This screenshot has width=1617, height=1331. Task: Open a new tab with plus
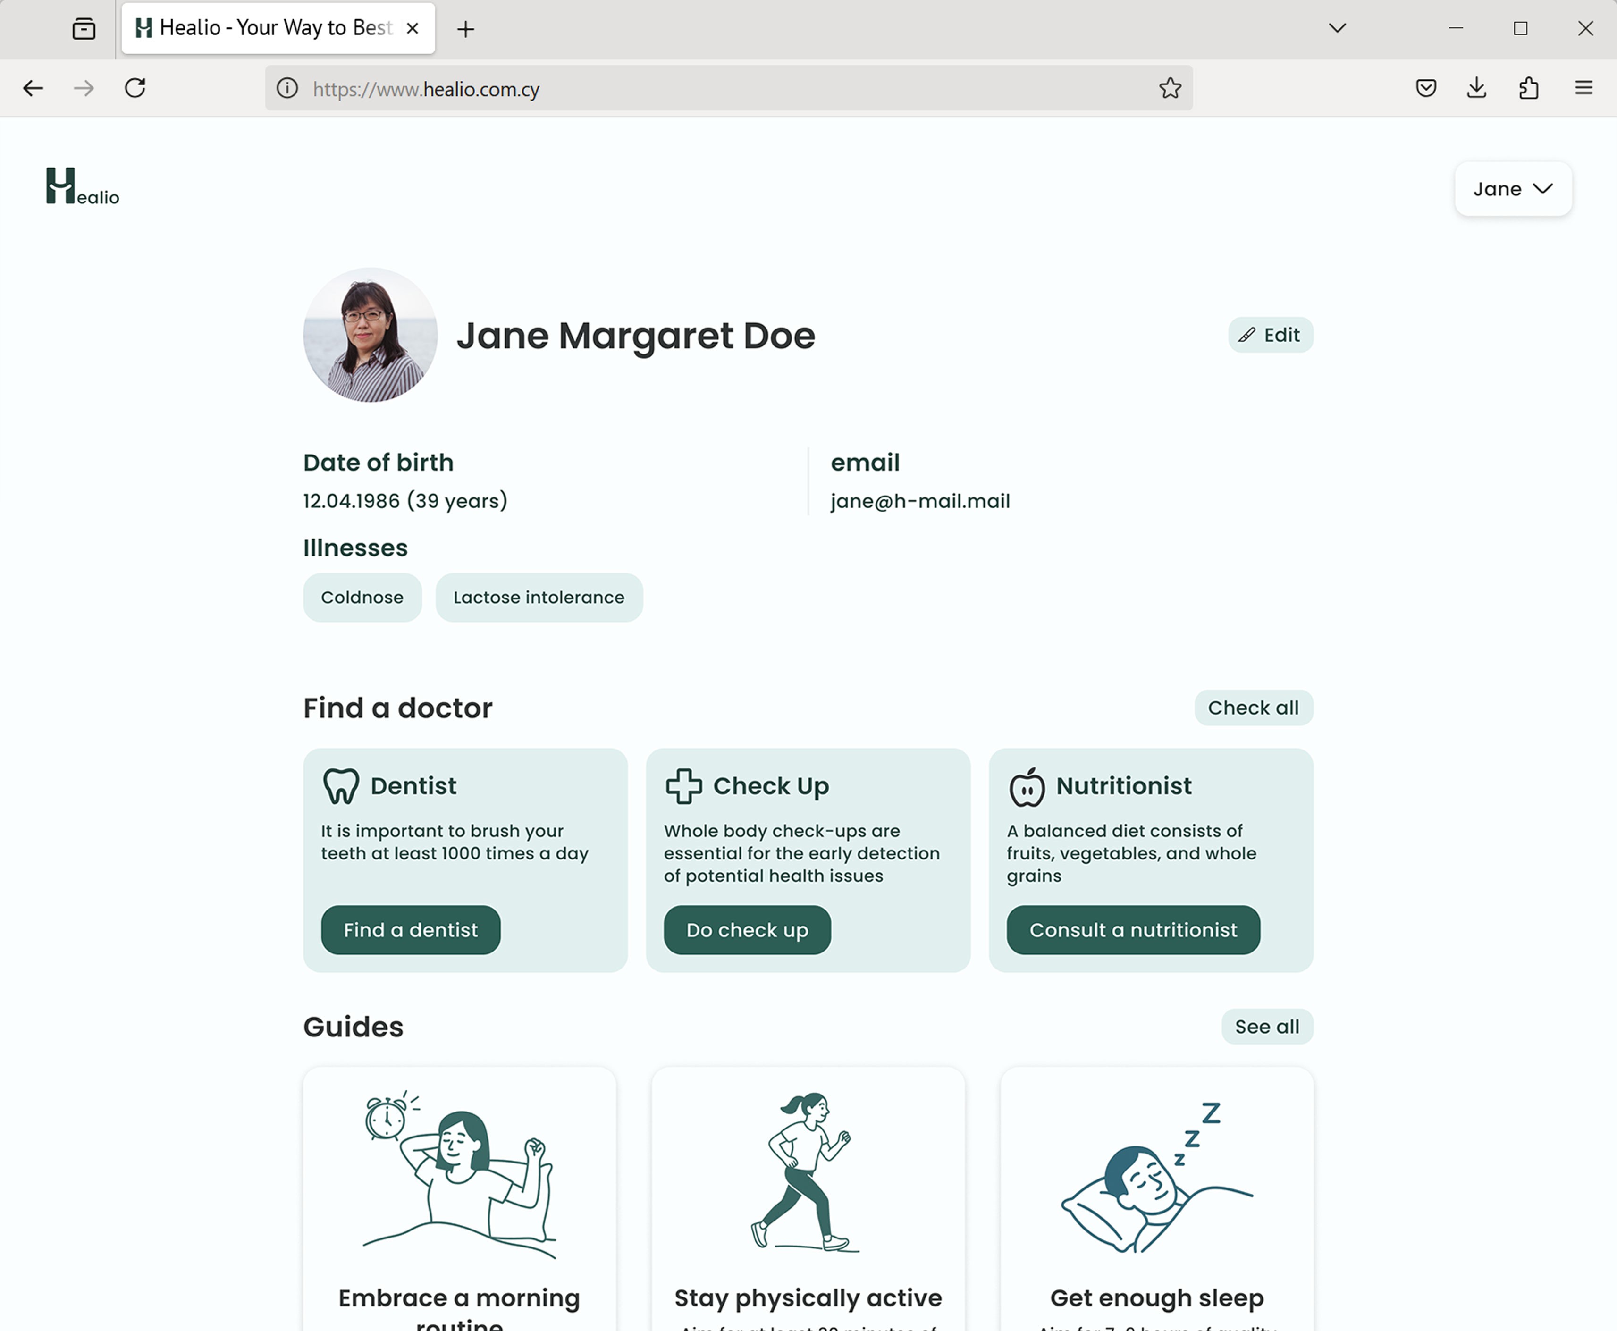(x=465, y=29)
